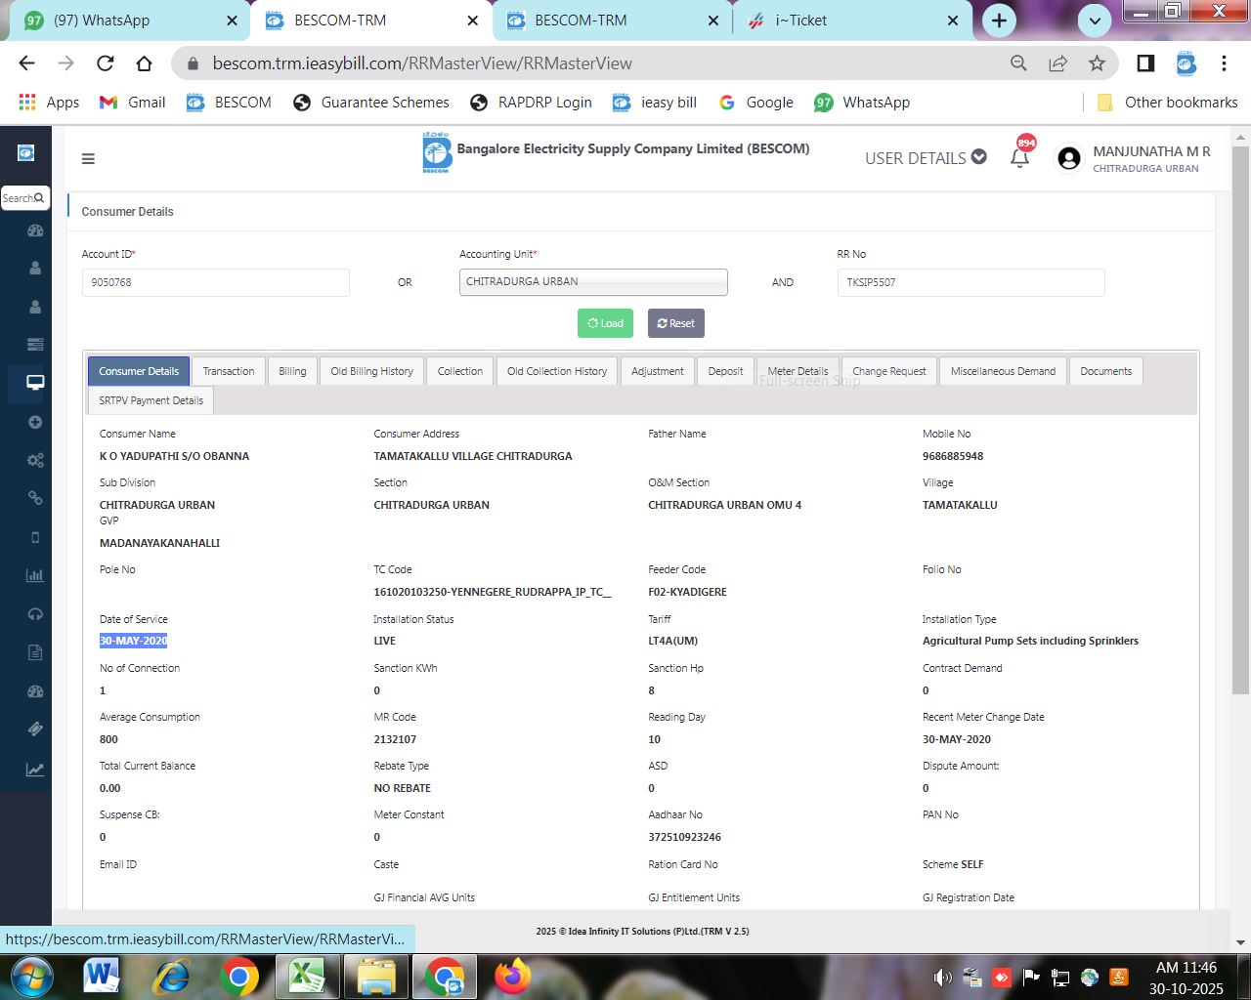This screenshot has width=1251, height=1000.
Task: Click the BESCOM logo atop the sidebar
Action: click(x=26, y=152)
